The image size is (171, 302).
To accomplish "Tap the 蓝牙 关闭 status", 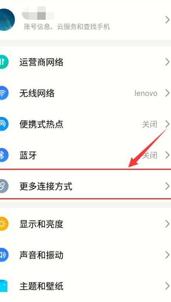I will (x=150, y=155).
